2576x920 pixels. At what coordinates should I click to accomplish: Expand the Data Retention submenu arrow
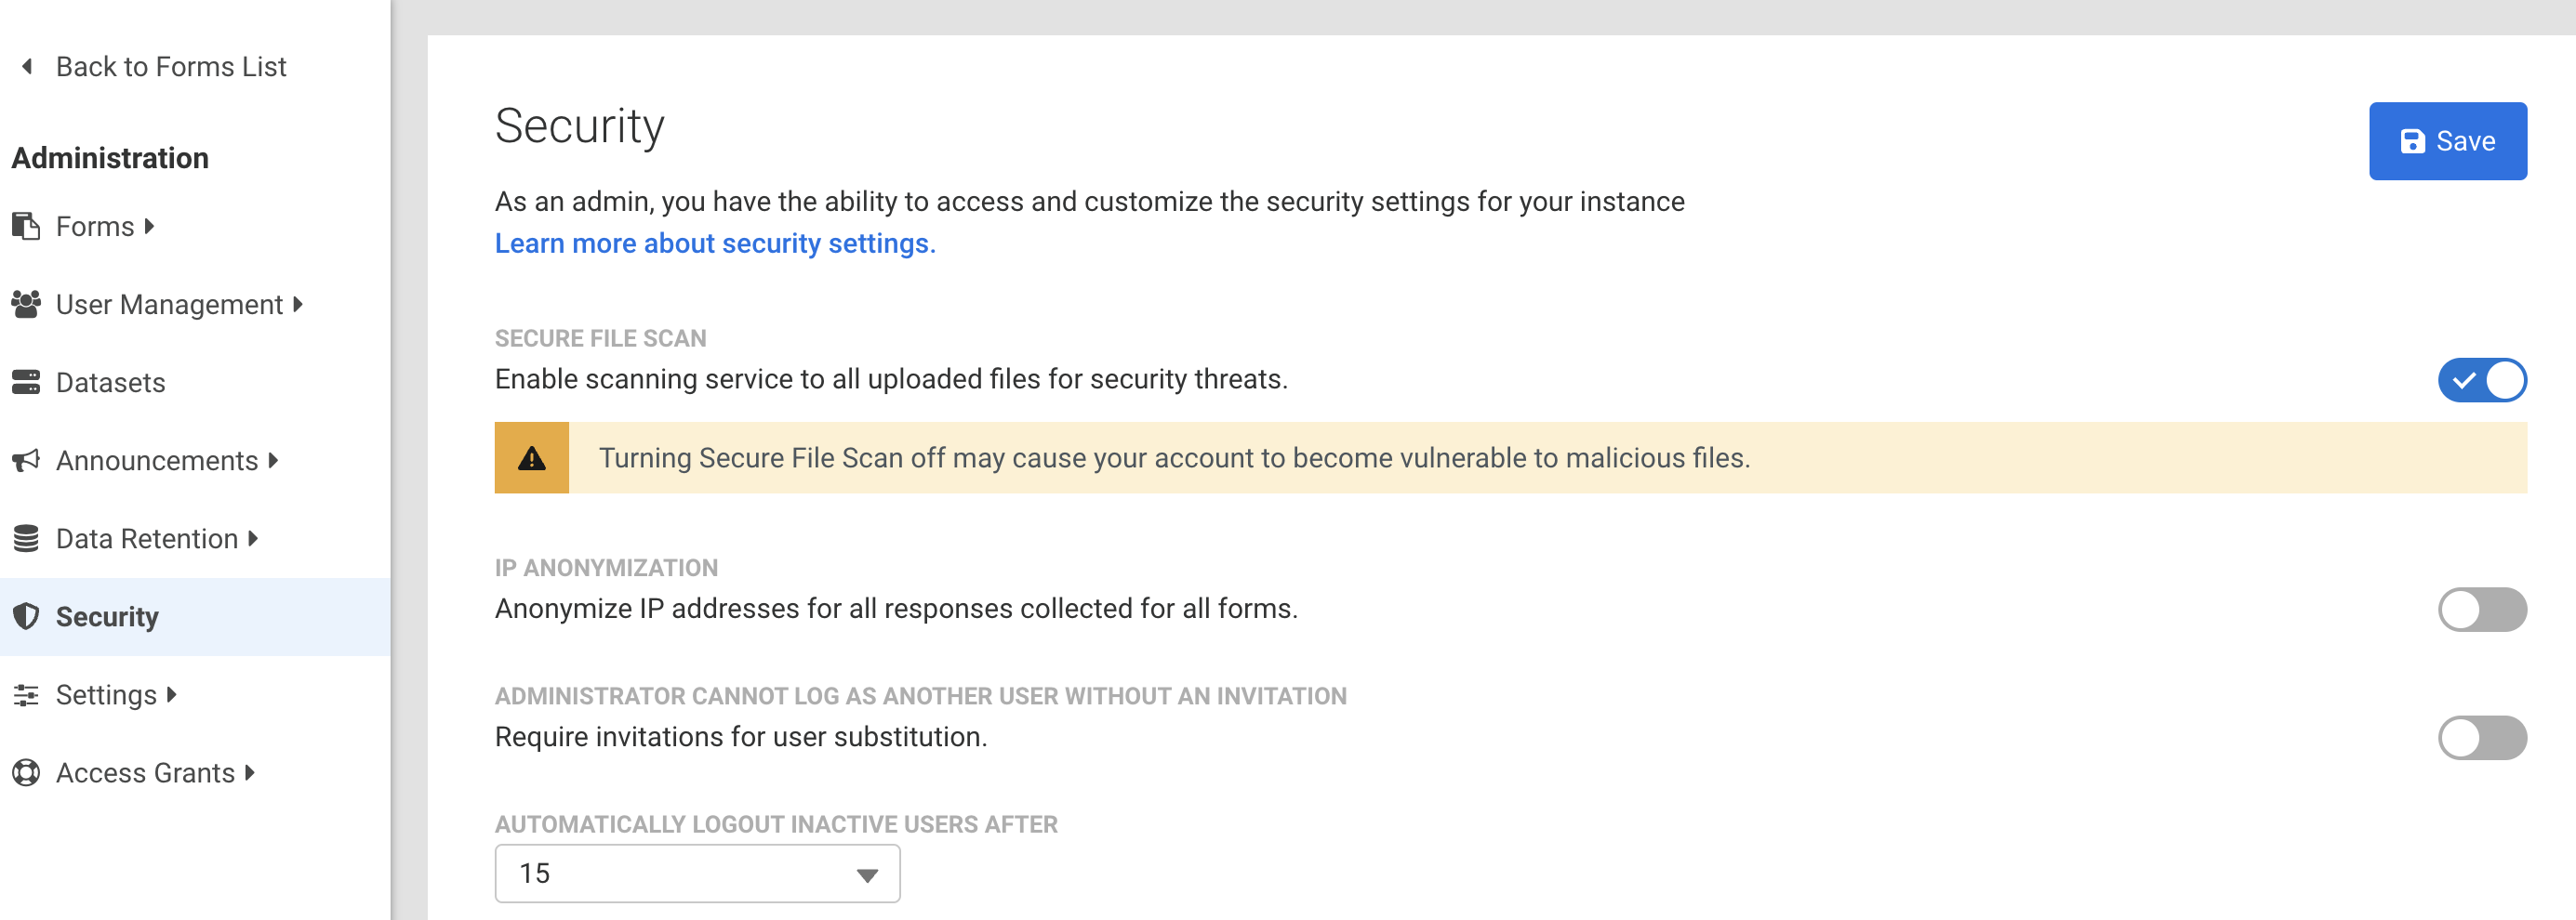click(253, 538)
